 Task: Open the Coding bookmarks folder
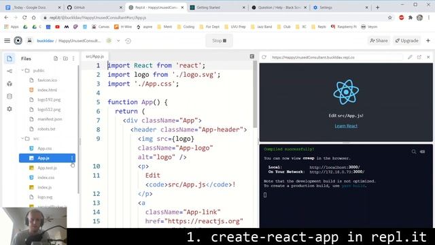point(186,27)
